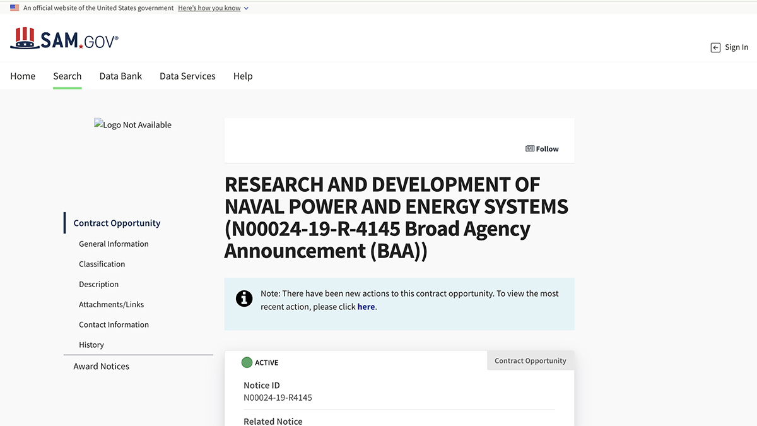This screenshot has height=426, width=757.
Task: Click the green Active status indicator
Action: (247, 362)
